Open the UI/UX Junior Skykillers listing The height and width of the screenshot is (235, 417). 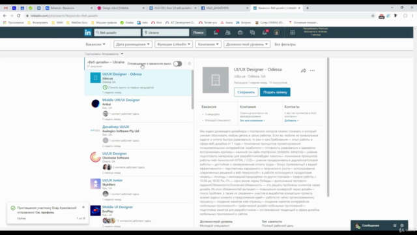112,180
